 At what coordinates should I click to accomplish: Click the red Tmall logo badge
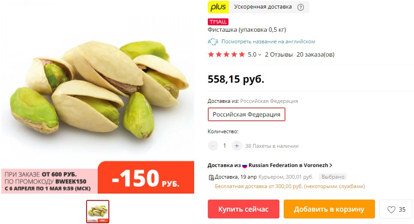pos(218,22)
